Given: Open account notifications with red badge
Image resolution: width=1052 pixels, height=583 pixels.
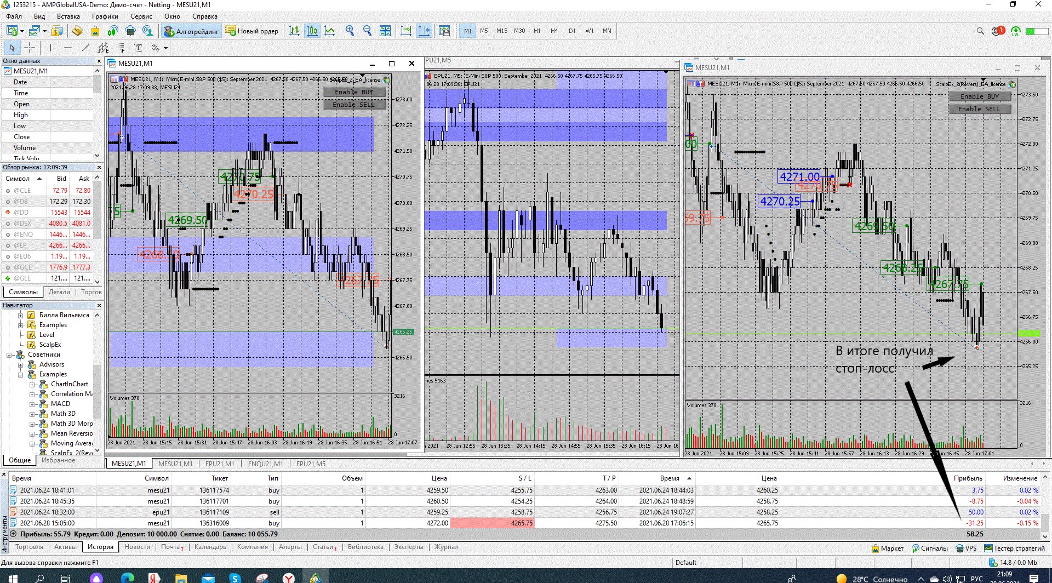Looking at the screenshot, I should 998,31.
